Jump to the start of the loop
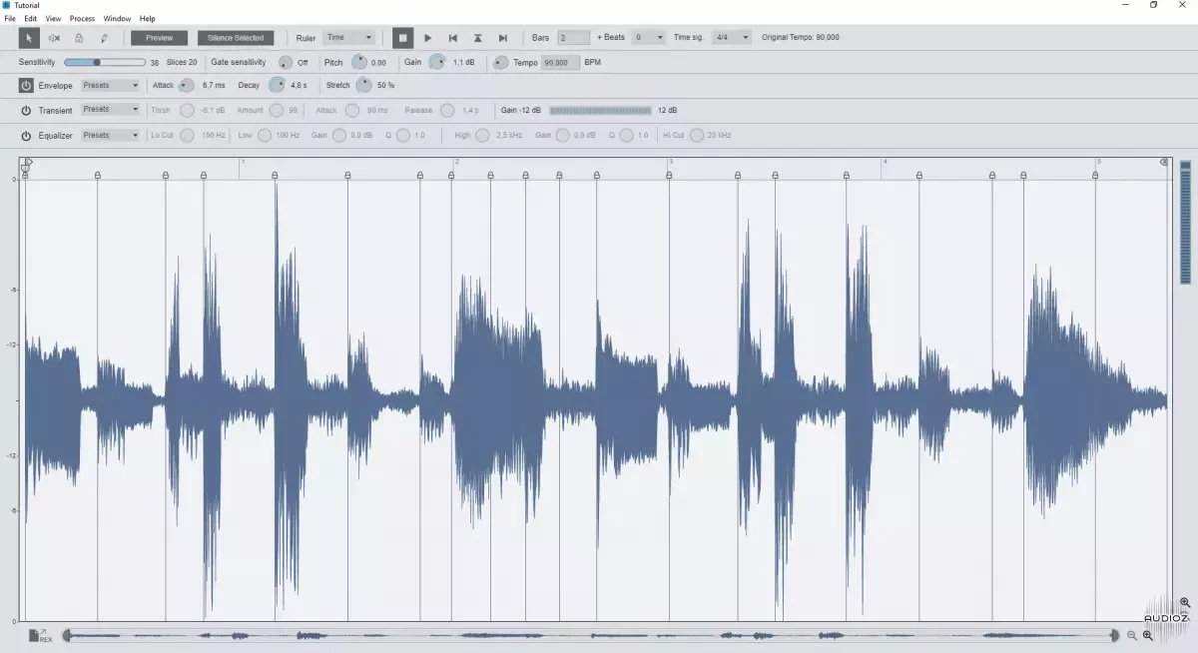The image size is (1198, 653). pyautogui.click(x=453, y=38)
